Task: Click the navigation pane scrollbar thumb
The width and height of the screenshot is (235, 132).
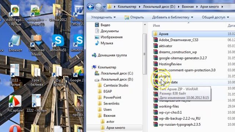Action: 145,54
